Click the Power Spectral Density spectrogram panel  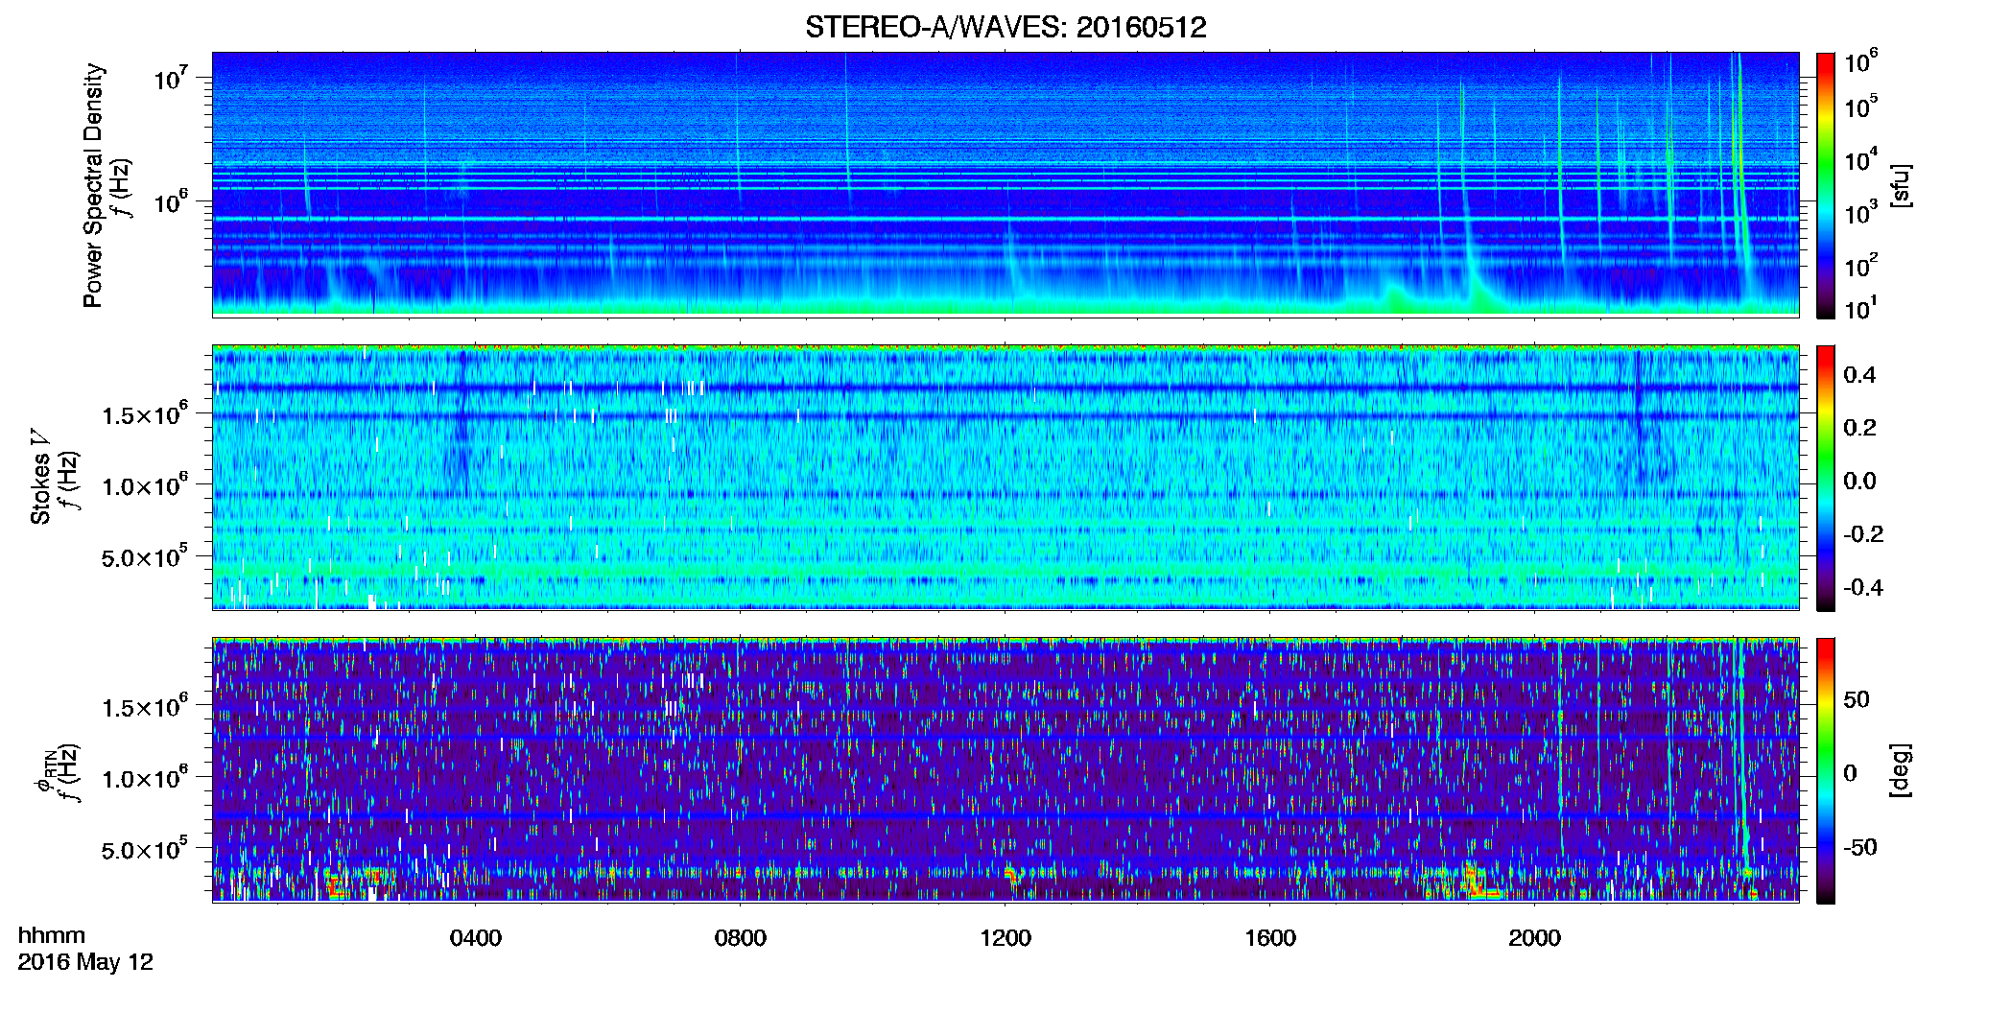pos(1005,184)
